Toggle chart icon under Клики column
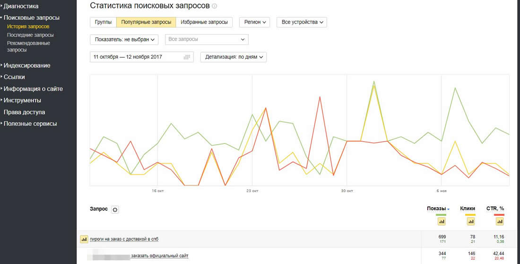The height and width of the screenshot is (264, 520). [x=470, y=221]
